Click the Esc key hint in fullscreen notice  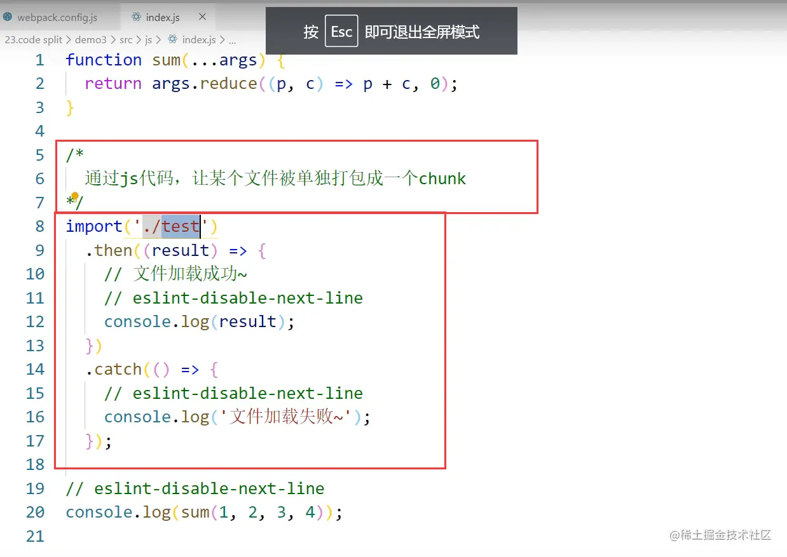[x=341, y=31]
